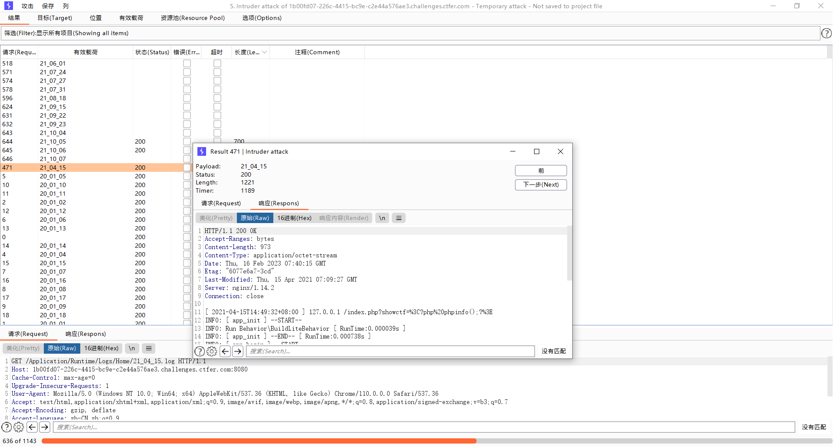Maximize the Result 471 window
Viewport: 833px width, 447px height.
pos(537,151)
